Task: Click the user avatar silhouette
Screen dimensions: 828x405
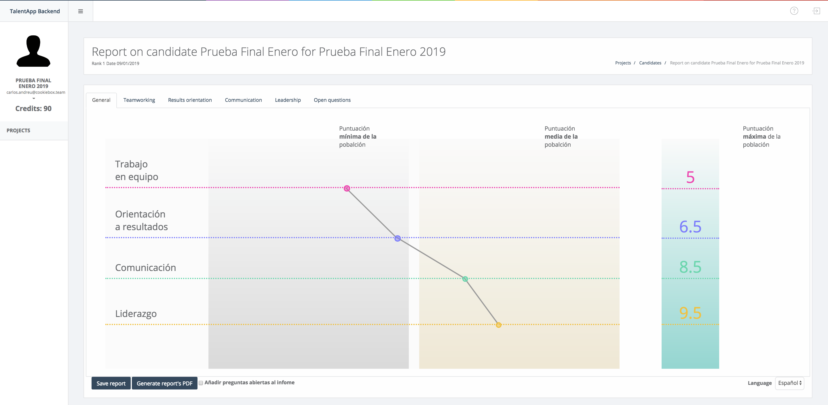Action: tap(33, 51)
